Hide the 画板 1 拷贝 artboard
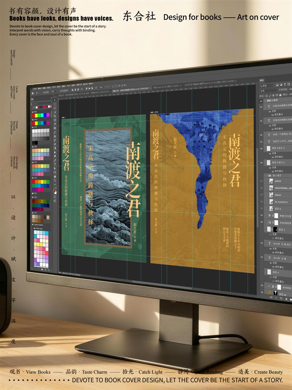The height and width of the screenshot is (390, 292). [x=261, y=101]
